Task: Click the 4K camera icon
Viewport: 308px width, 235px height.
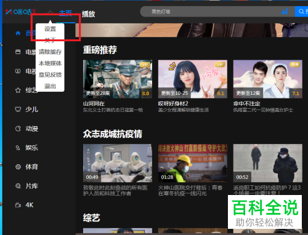Action: pos(18,205)
